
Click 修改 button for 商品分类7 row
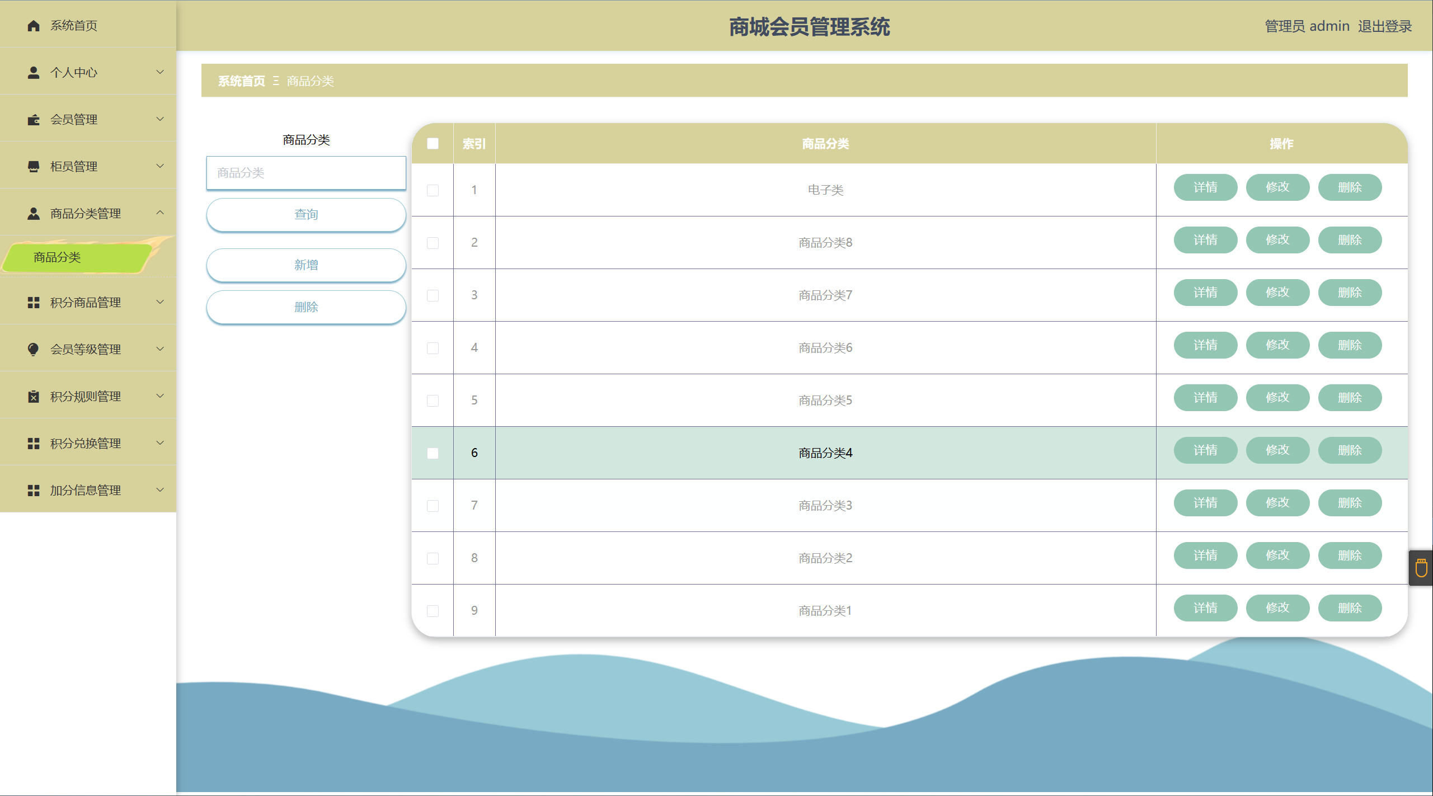click(x=1277, y=293)
